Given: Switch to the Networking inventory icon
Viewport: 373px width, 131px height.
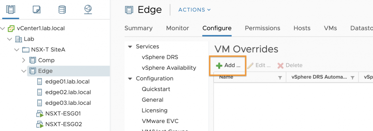Looking at the screenshot, I should (x=88, y=9).
